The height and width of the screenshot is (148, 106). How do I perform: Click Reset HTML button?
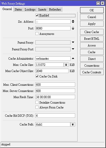pyautogui.click(x=92, y=39)
